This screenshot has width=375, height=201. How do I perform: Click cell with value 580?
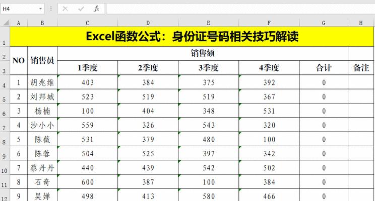tap(208, 195)
